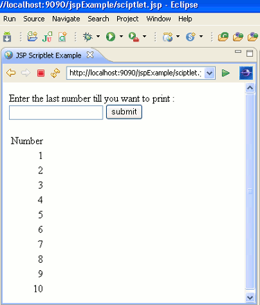Expand the URL history dropdown
This screenshot has height=305, width=260.
[x=209, y=73]
